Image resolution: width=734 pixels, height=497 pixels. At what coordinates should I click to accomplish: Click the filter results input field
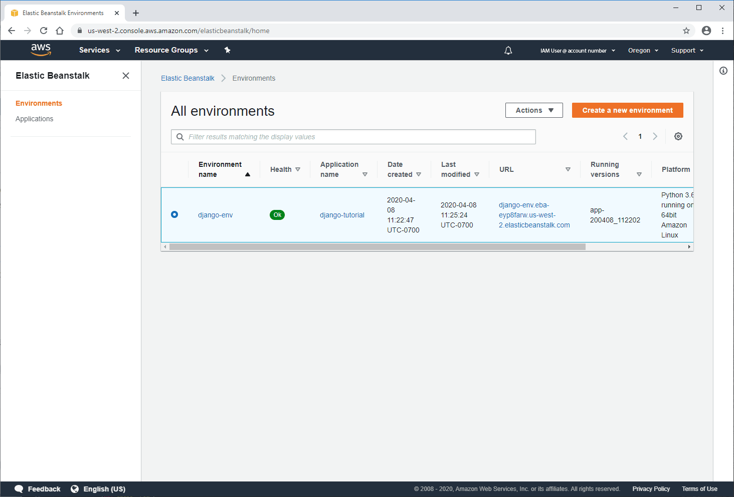coord(351,136)
